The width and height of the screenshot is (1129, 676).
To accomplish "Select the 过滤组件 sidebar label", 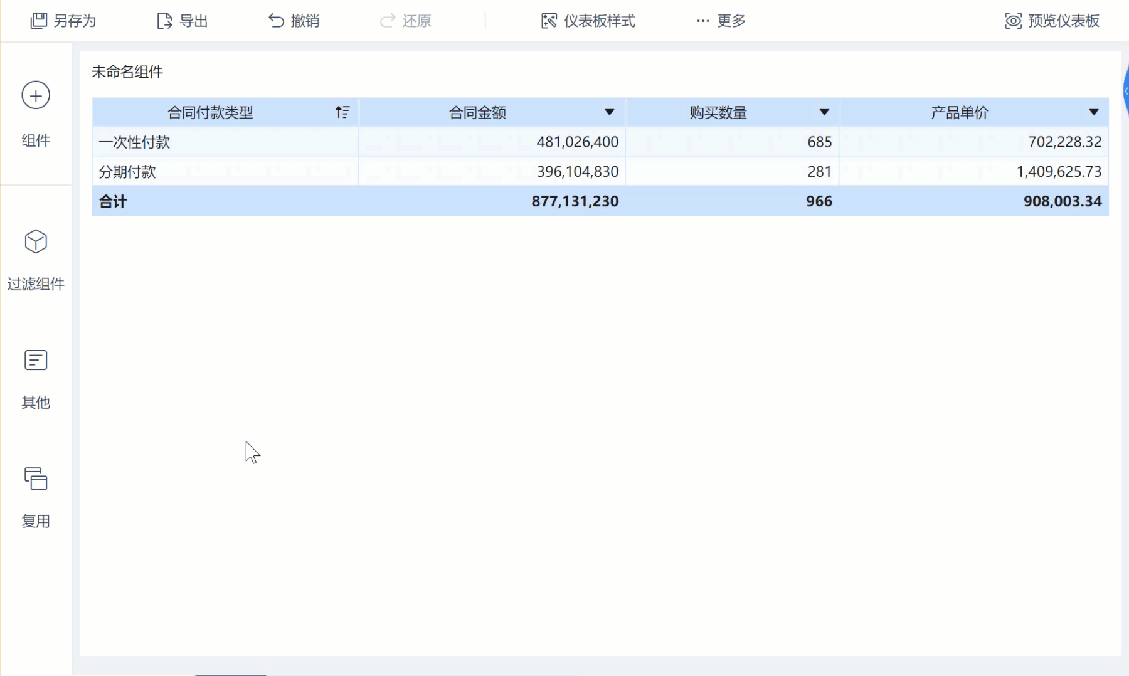I will [x=36, y=284].
